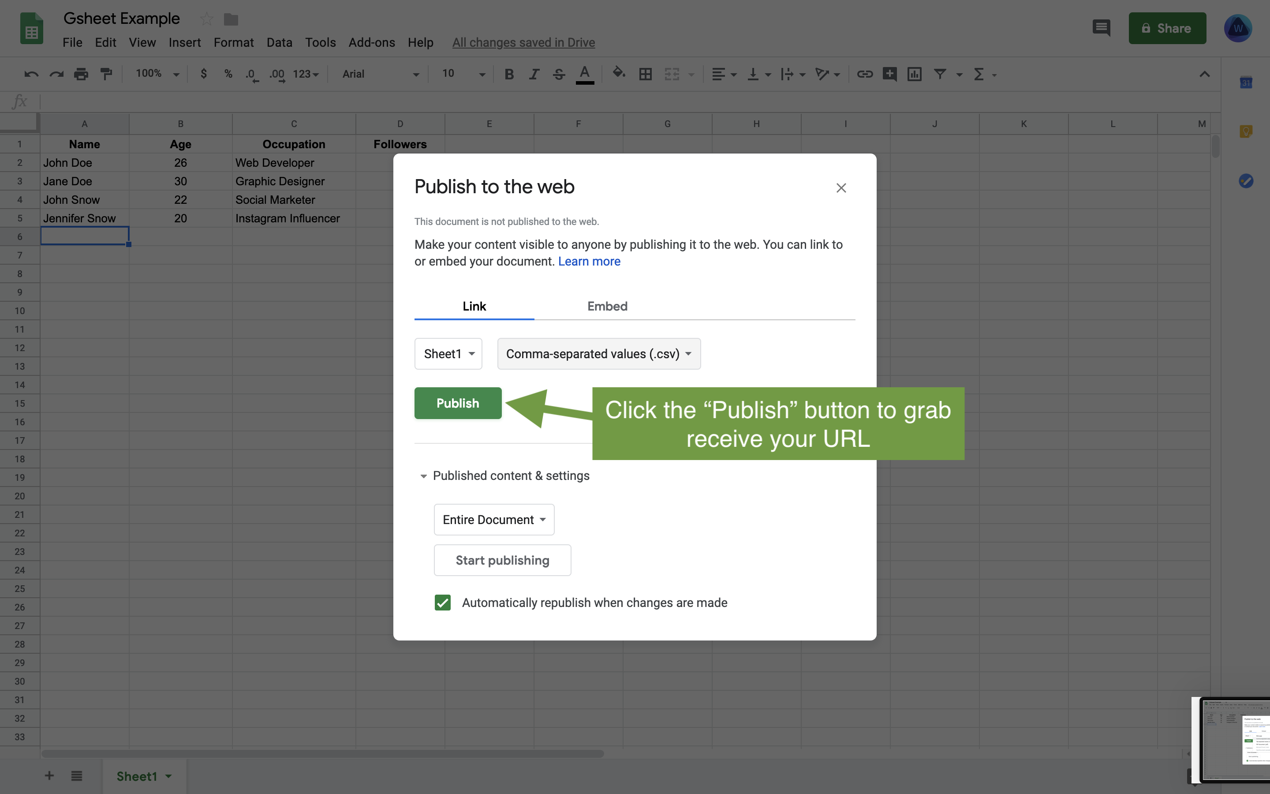Click the Learn more link
This screenshot has width=1270, height=794.
pos(589,262)
